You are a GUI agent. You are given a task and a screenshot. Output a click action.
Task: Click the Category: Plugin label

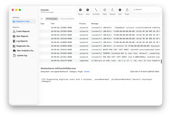(x=76, y=72)
